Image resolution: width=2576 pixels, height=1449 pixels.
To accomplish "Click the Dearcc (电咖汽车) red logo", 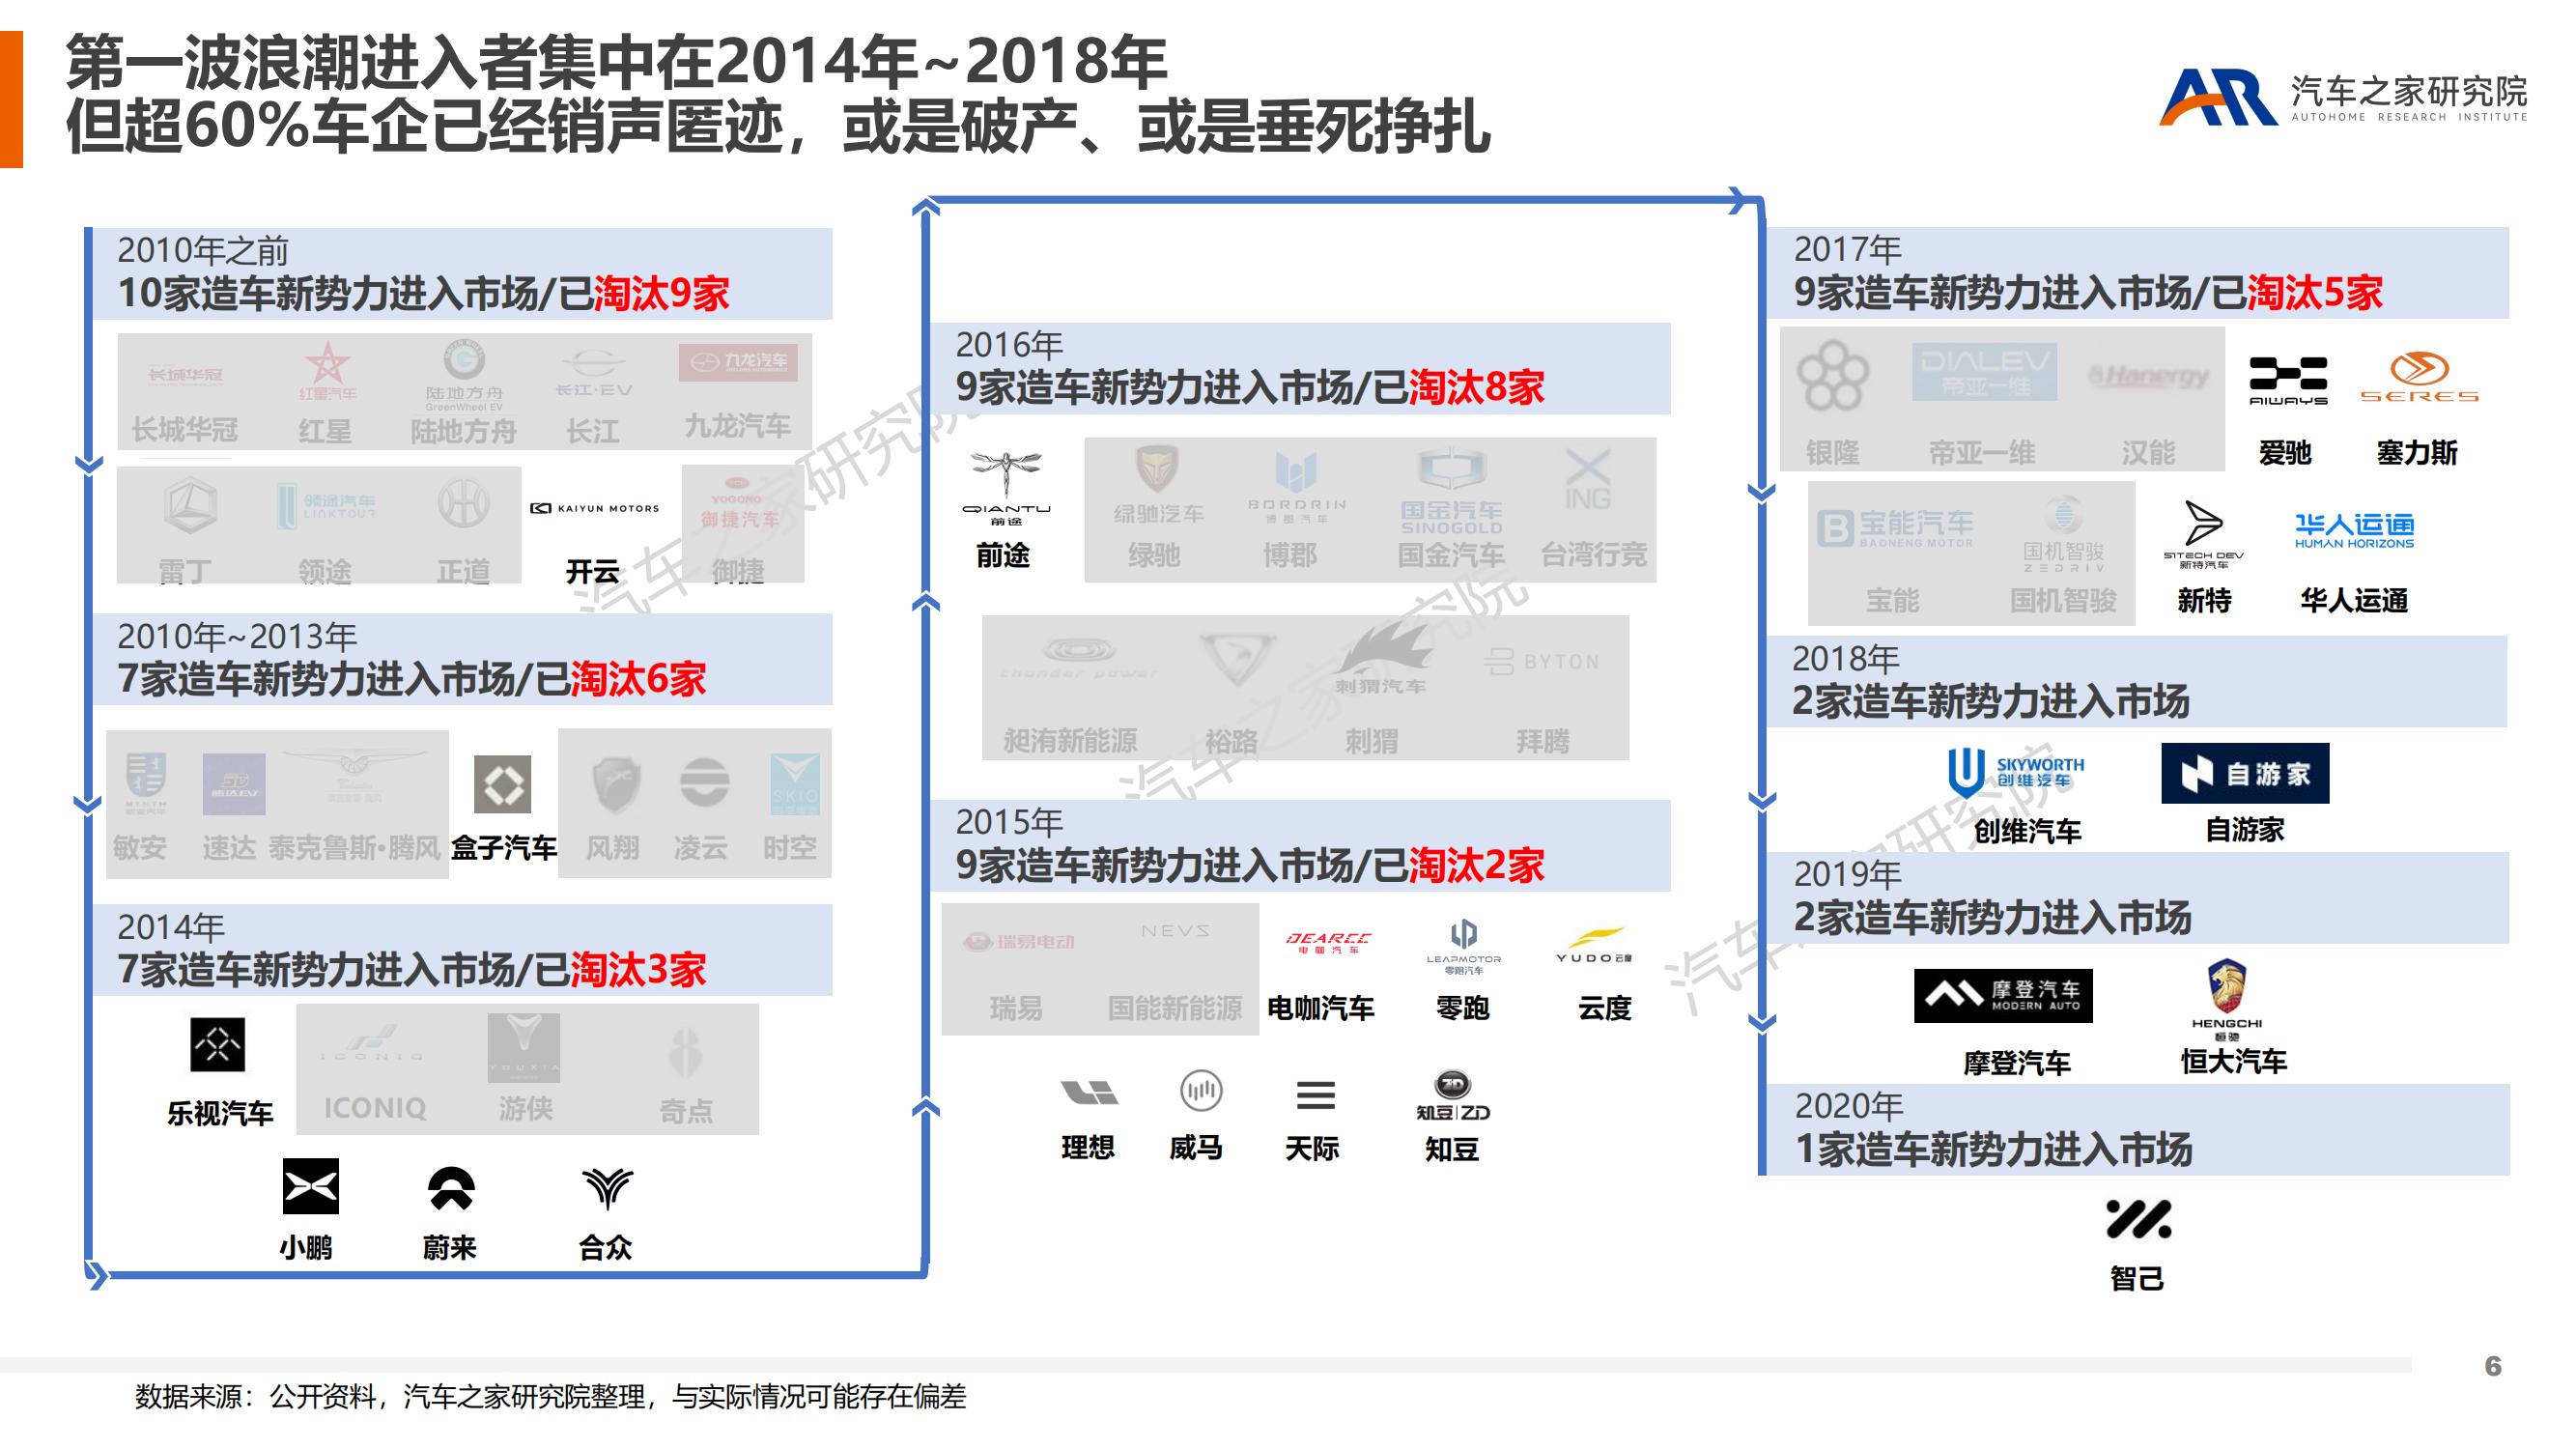I will [x=1328, y=942].
